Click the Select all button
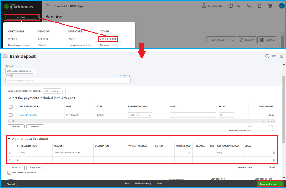The width and height of the screenshot is (286, 188). pos(16,126)
